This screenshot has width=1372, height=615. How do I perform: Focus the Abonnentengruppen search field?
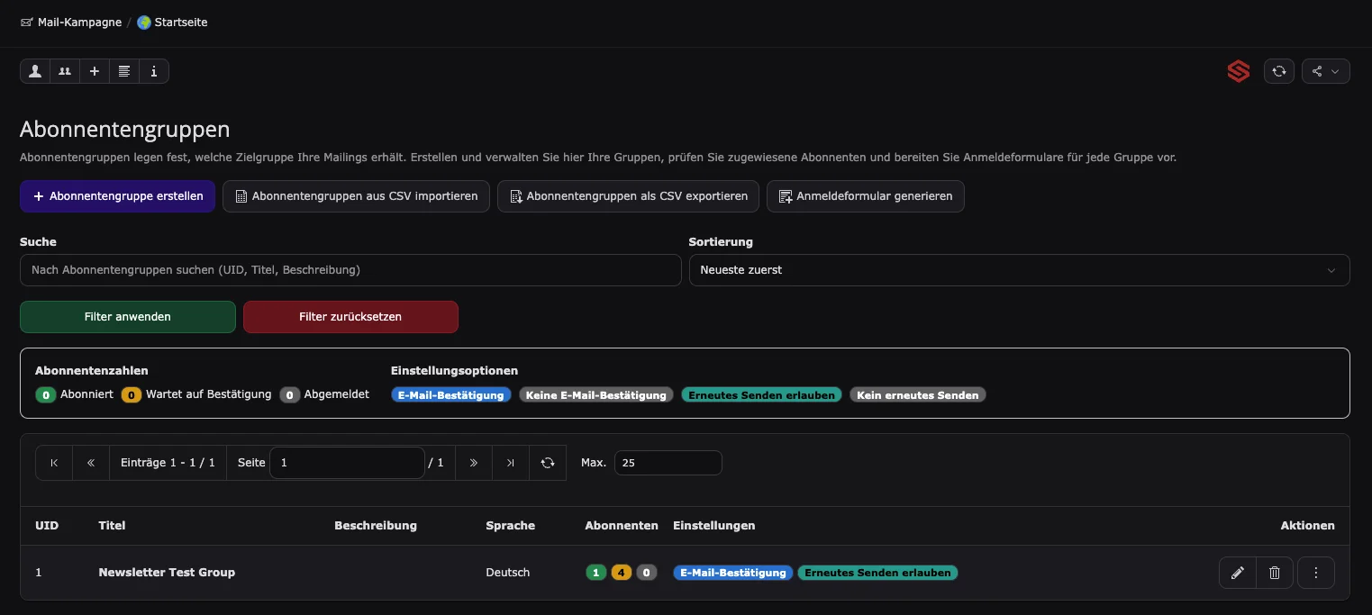tap(350, 270)
